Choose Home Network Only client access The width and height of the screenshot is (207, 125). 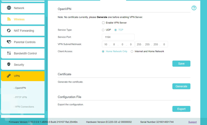[x=103, y=52]
